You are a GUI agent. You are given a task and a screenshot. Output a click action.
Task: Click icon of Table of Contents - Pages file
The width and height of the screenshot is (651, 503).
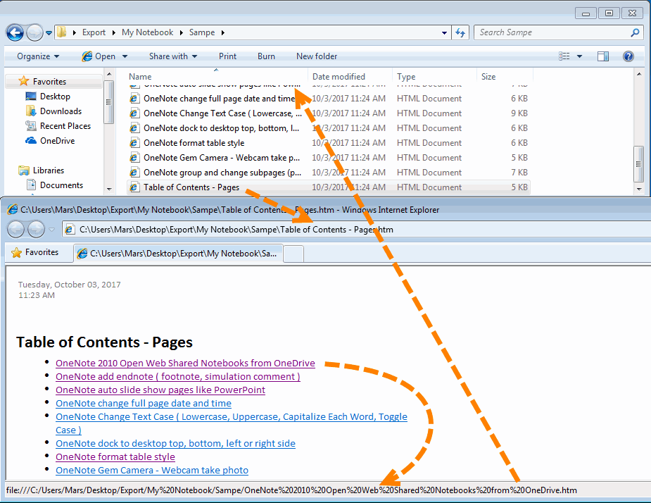click(x=134, y=187)
